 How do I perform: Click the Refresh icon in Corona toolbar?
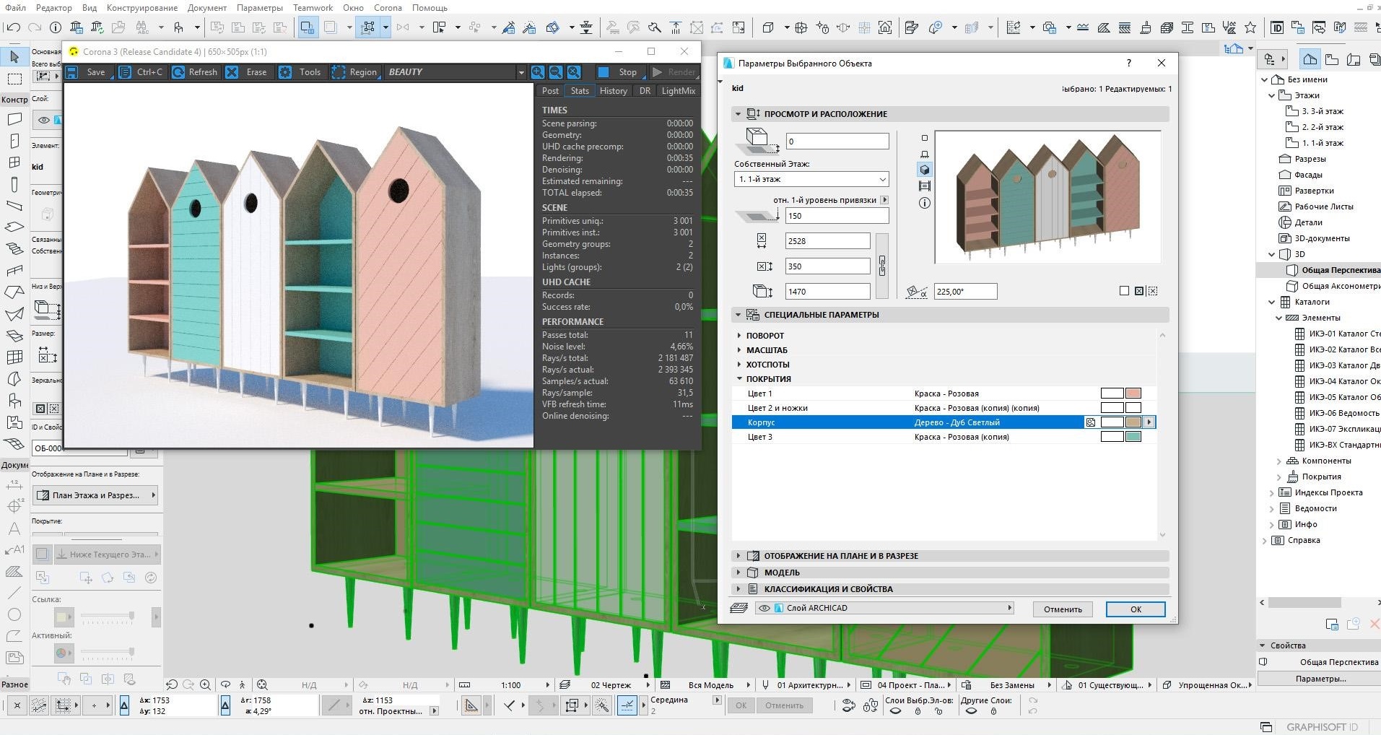(x=178, y=72)
